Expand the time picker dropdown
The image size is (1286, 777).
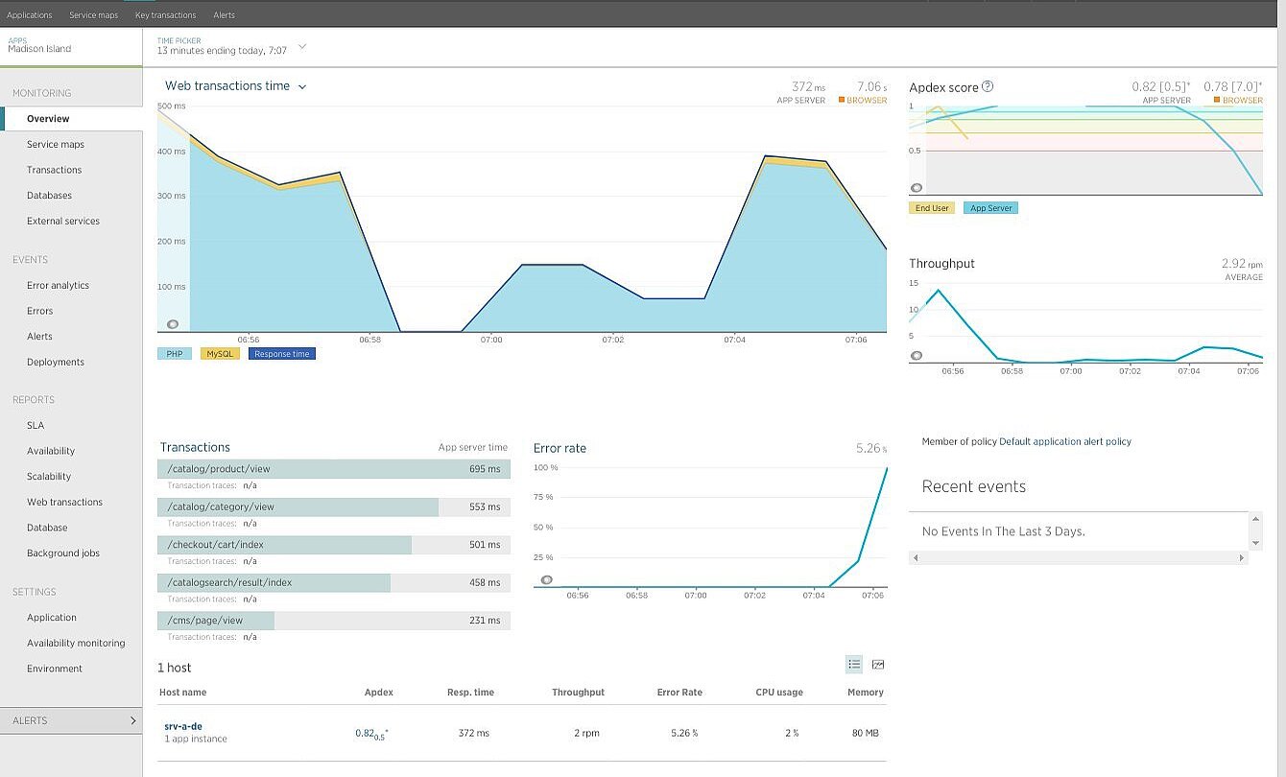click(x=302, y=46)
